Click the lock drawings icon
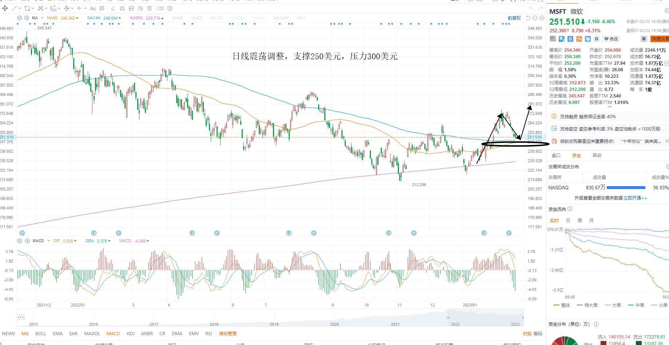The image size is (669, 345). coord(131,8)
